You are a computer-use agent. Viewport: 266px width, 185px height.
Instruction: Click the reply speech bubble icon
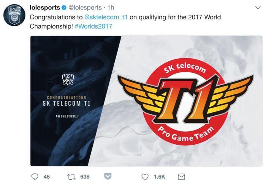35,177
